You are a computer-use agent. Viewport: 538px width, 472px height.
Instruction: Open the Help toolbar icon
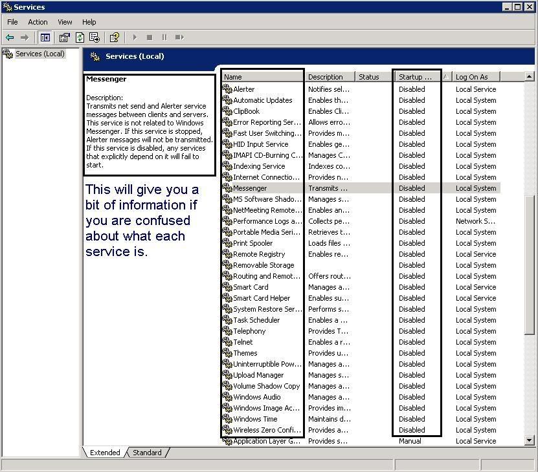pyautogui.click(x=114, y=38)
